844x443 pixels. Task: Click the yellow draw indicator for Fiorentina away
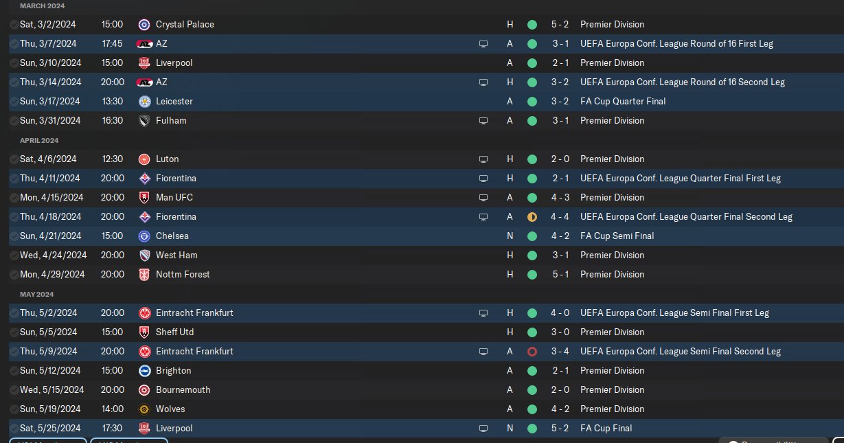532,217
